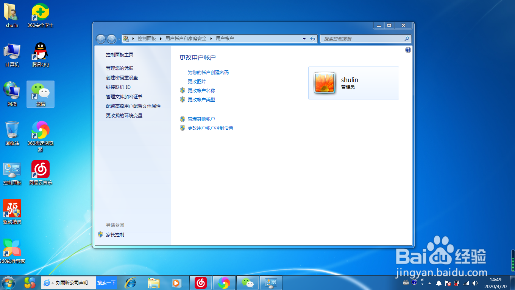Click 搜索一下 button in taskbar

coord(106,282)
